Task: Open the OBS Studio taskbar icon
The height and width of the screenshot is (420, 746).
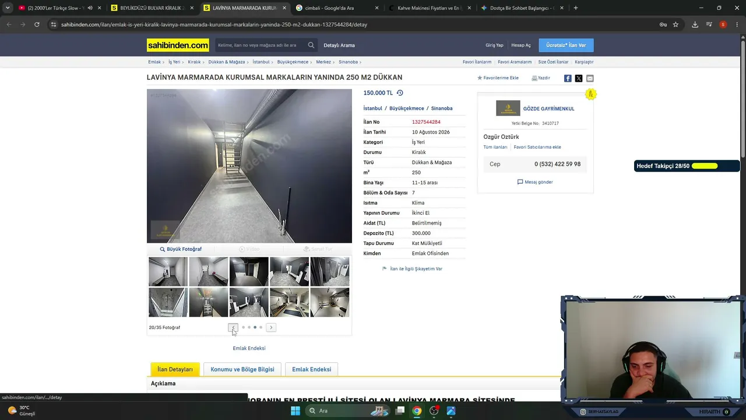Action: click(x=434, y=411)
